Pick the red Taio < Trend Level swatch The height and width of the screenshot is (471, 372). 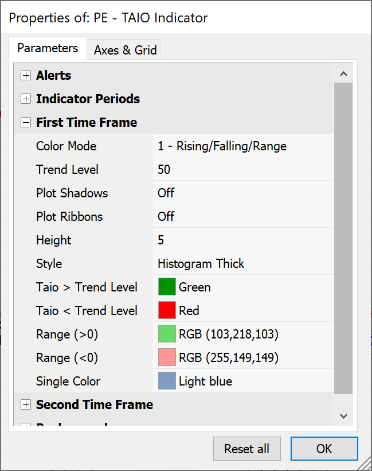[167, 310]
